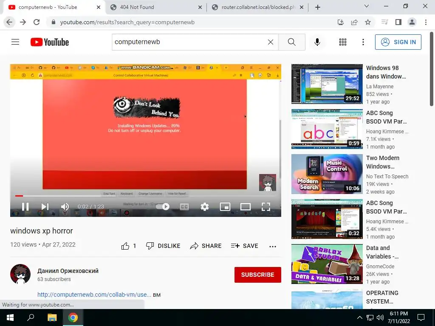Screen dimensions: 435x326
Task: Open channel name Даниил Оржеховский
Action: [68, 271]
